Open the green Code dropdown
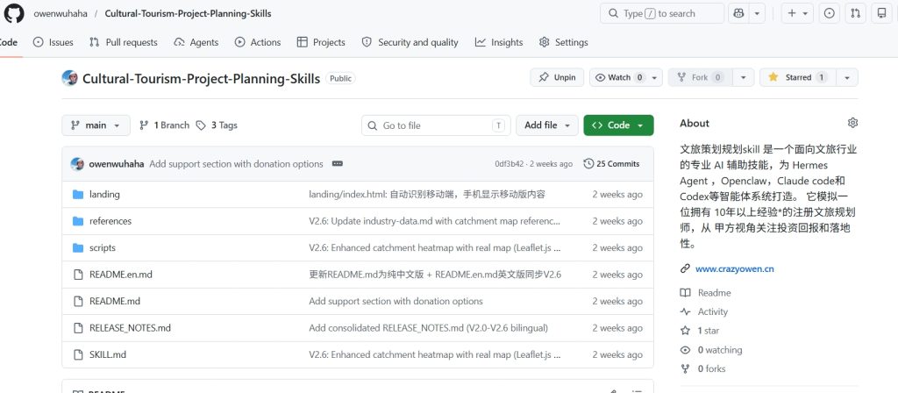 click(618, 125)
